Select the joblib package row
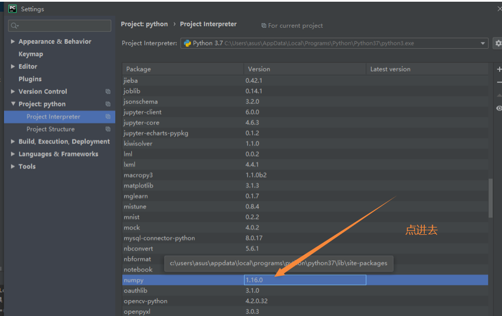 pos(305,91)
